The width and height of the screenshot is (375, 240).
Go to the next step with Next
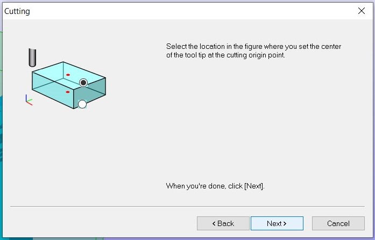277,223
